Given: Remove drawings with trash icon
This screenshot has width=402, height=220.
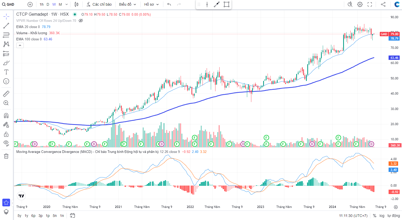Looking at the screenshot, I should pos(6,156).
